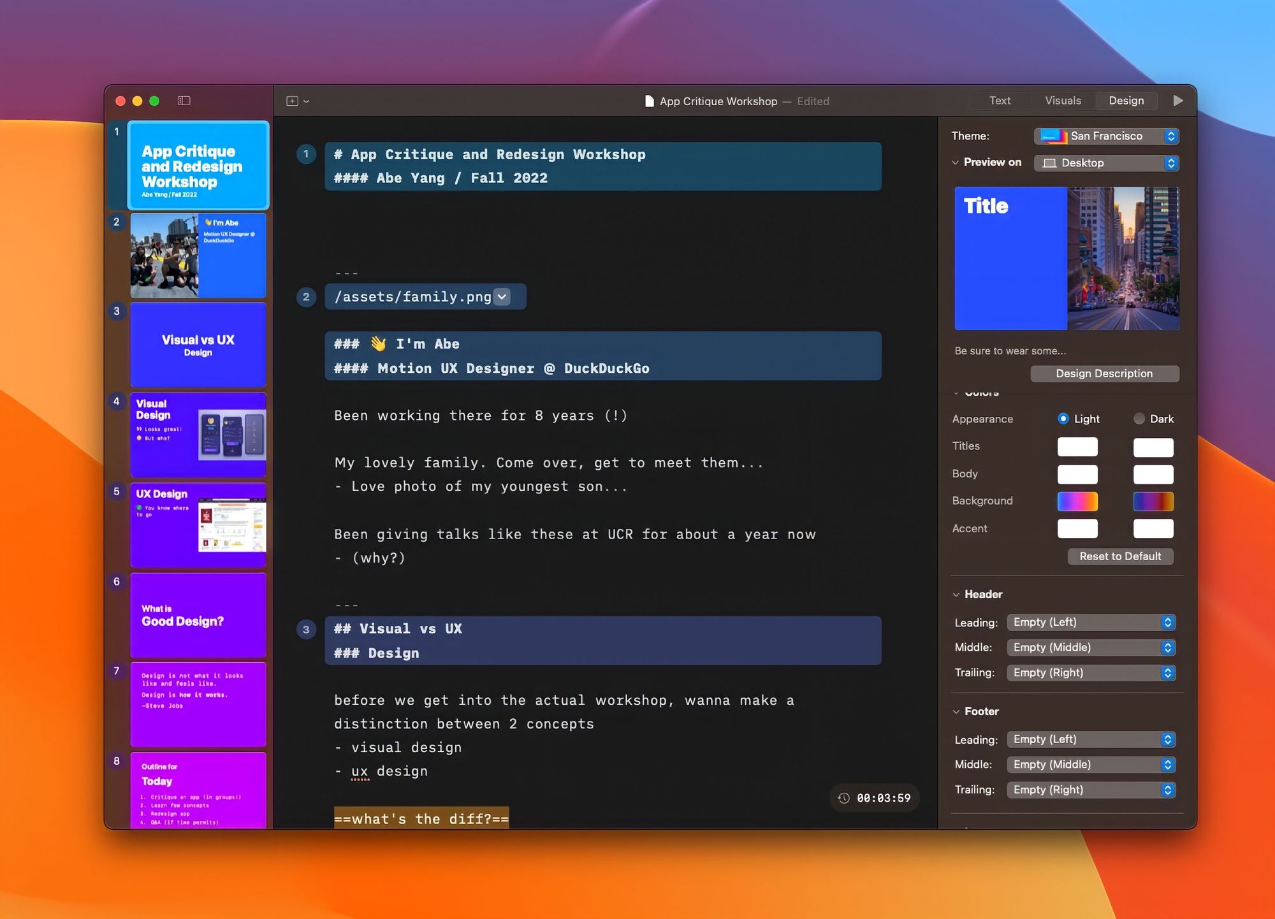Select the Dark appearance radio button
Image resolution: width=1275 pixels, height=919 pixels.
point(1139,419)
